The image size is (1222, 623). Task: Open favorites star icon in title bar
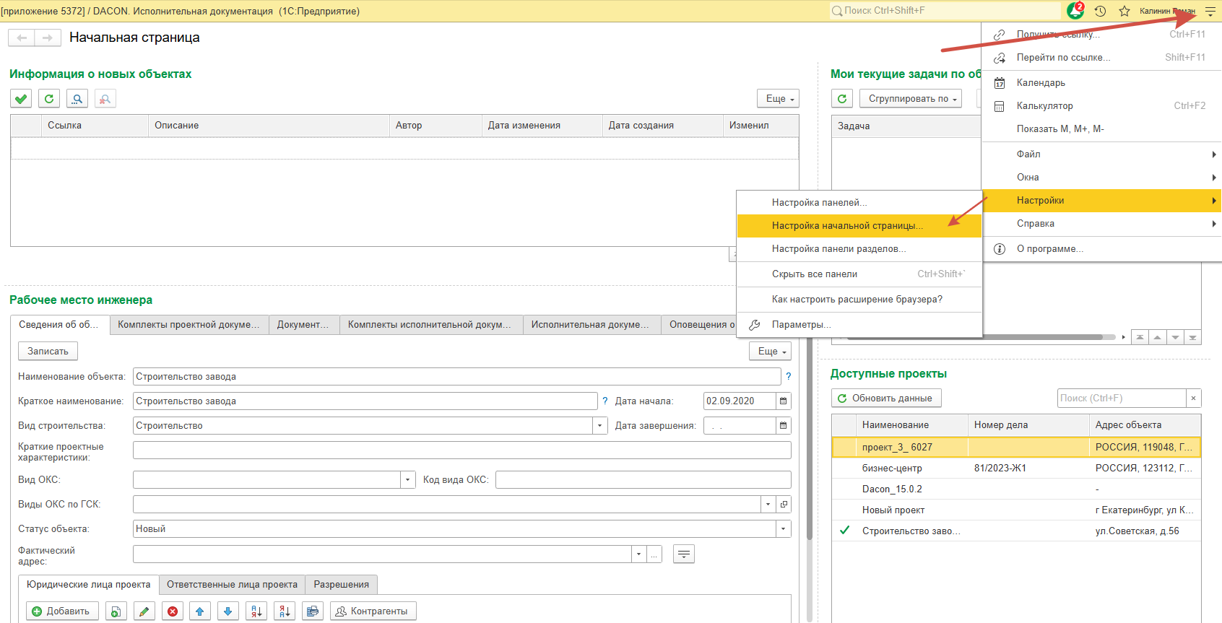[x=1124, y=11]
